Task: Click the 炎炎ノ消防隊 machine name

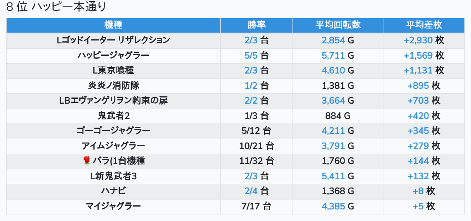Action: [113, 86]
